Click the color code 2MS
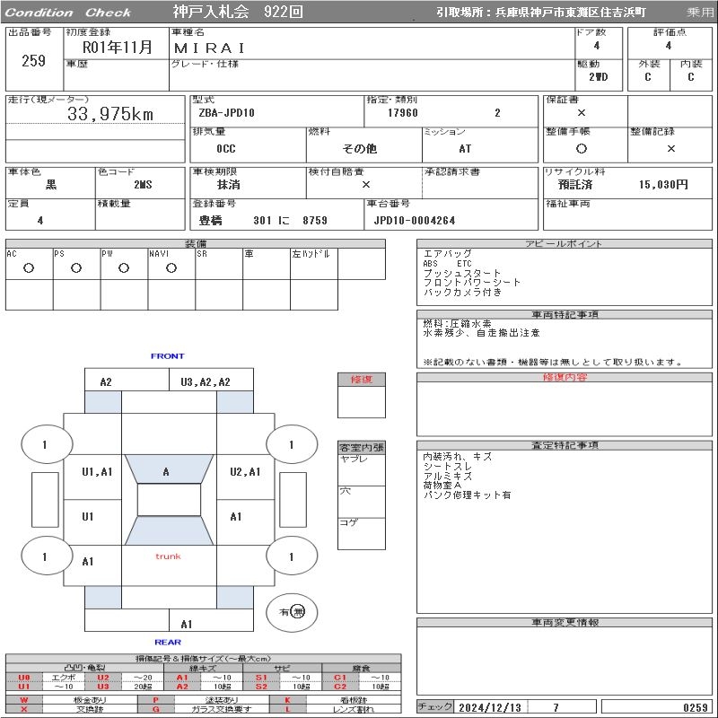This screenshot has height=718, width=718. pyautogui.click(x=143, y=185)
